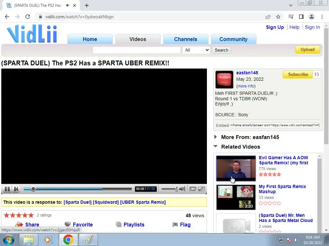Open My First Sparta Remix Mashup thumbnail
329x246 pixels.
pos(236,197)
